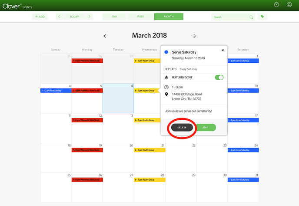Close the Serve Saturday popup
The height and width of the screenshot is (206, 299).
click(x=223, y=50)
